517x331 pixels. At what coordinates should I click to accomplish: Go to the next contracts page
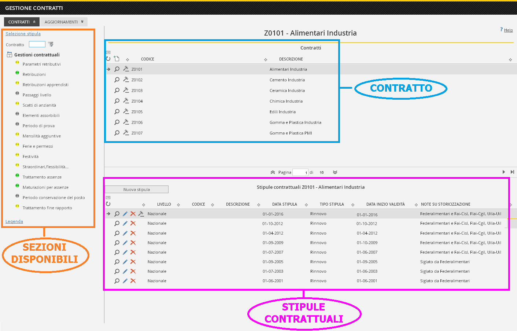504,172
